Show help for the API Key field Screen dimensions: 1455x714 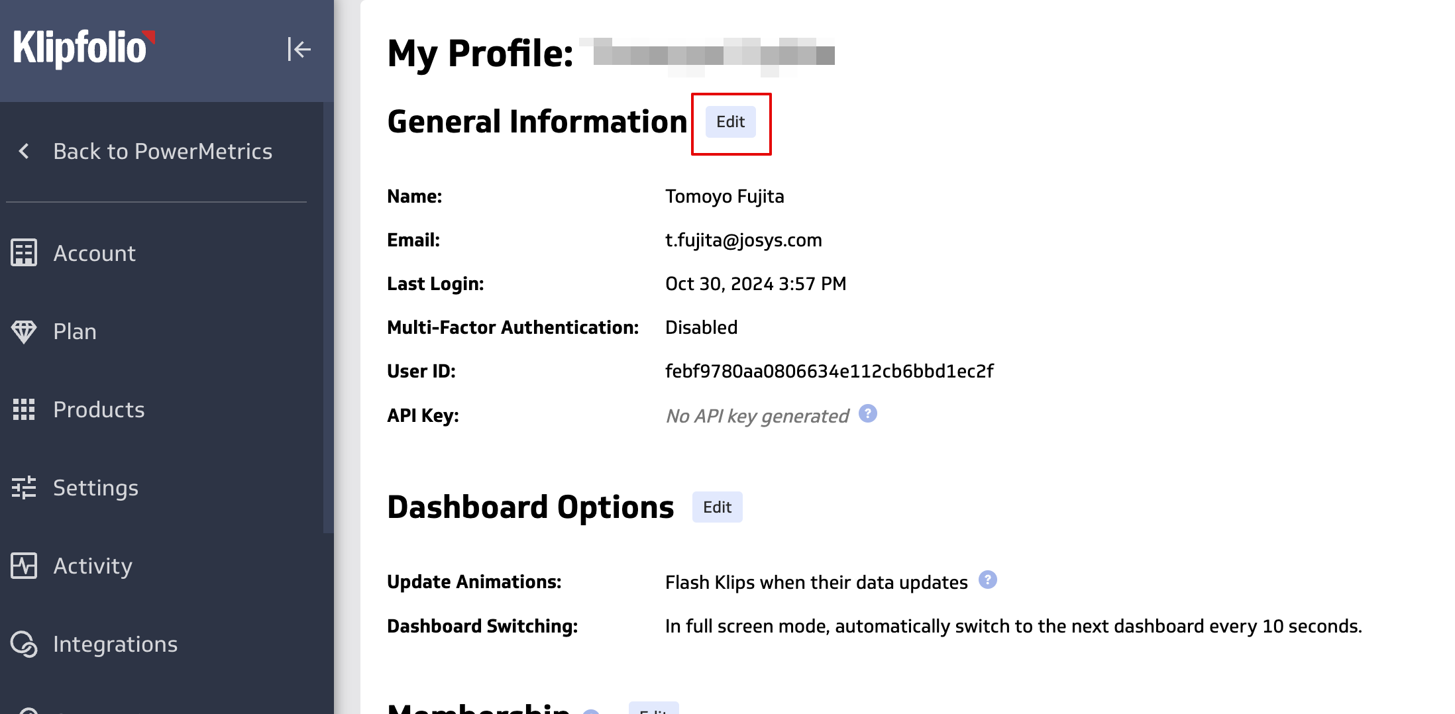click(x=868, y=414)
